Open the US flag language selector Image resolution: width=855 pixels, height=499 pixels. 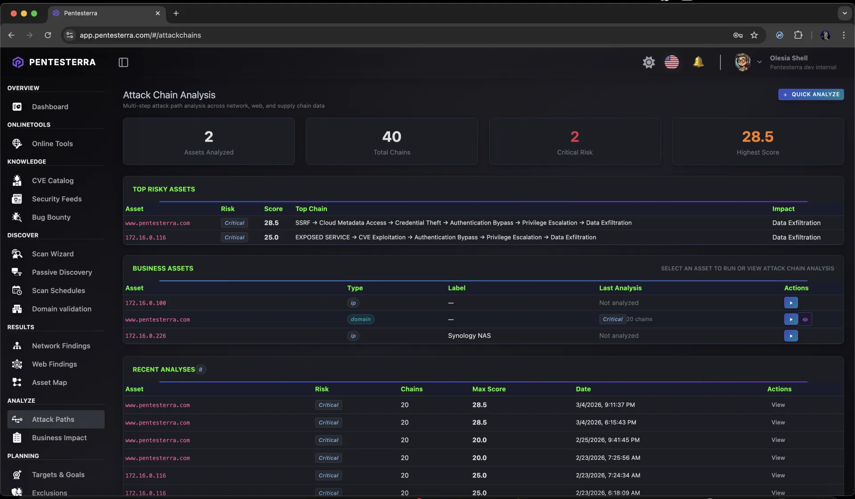tap(672, 62)
